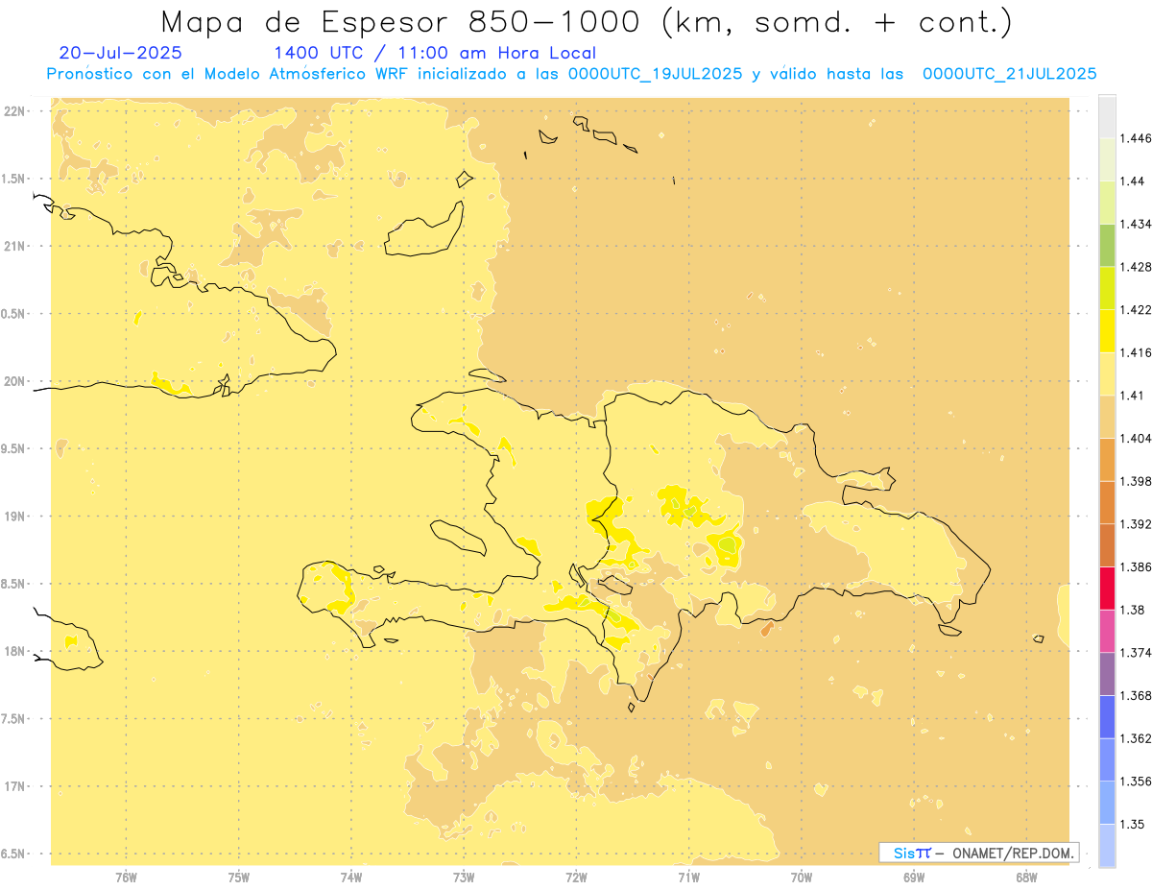This screenshot has width=1152, height=890.
Task: Click the 19N latitude label
Action: click(15, 516)
